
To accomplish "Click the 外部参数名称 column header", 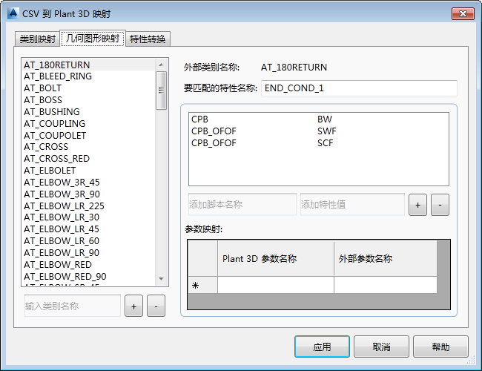I will pos(386,258).
